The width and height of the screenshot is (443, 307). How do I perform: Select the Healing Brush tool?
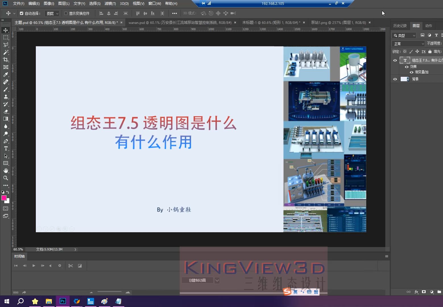coord(6,82)
